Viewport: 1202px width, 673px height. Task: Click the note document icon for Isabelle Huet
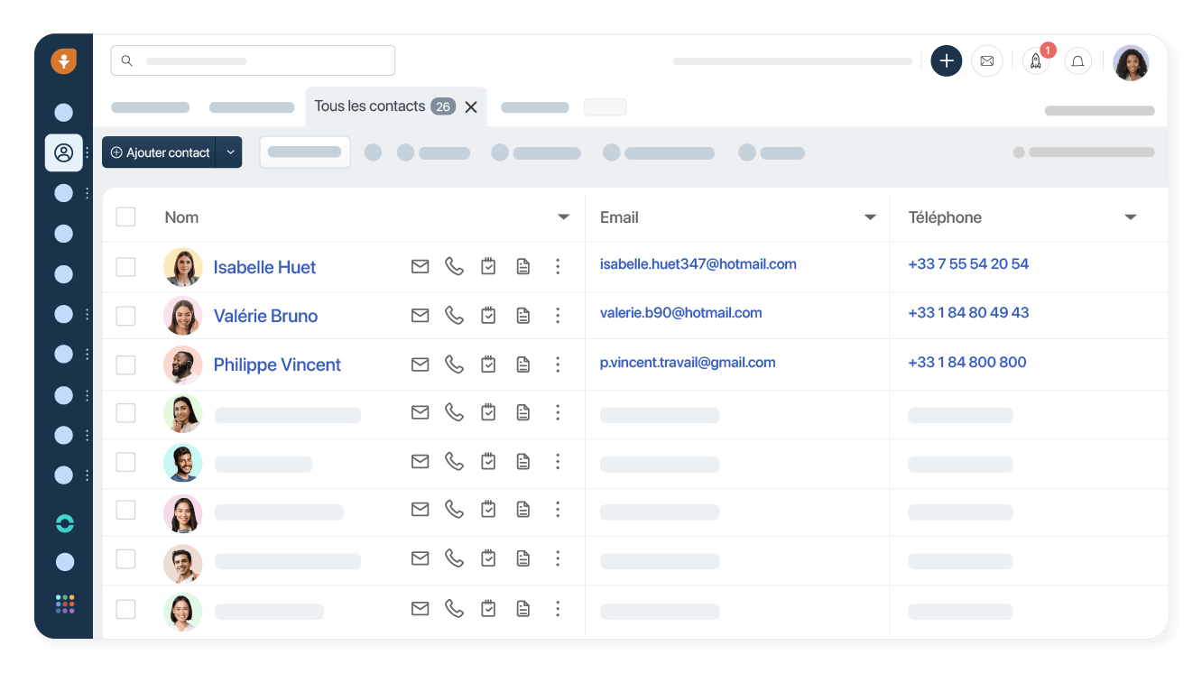point(522,267)
